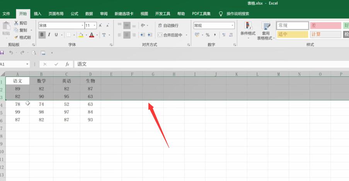The image size is (349, 181).
Task: Click the print preview icon in quick access toolbar
Action: point(34,53)
